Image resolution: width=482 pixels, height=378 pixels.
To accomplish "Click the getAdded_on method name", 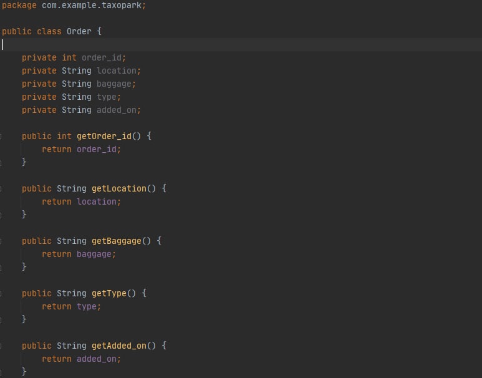I will click(119, 346).
